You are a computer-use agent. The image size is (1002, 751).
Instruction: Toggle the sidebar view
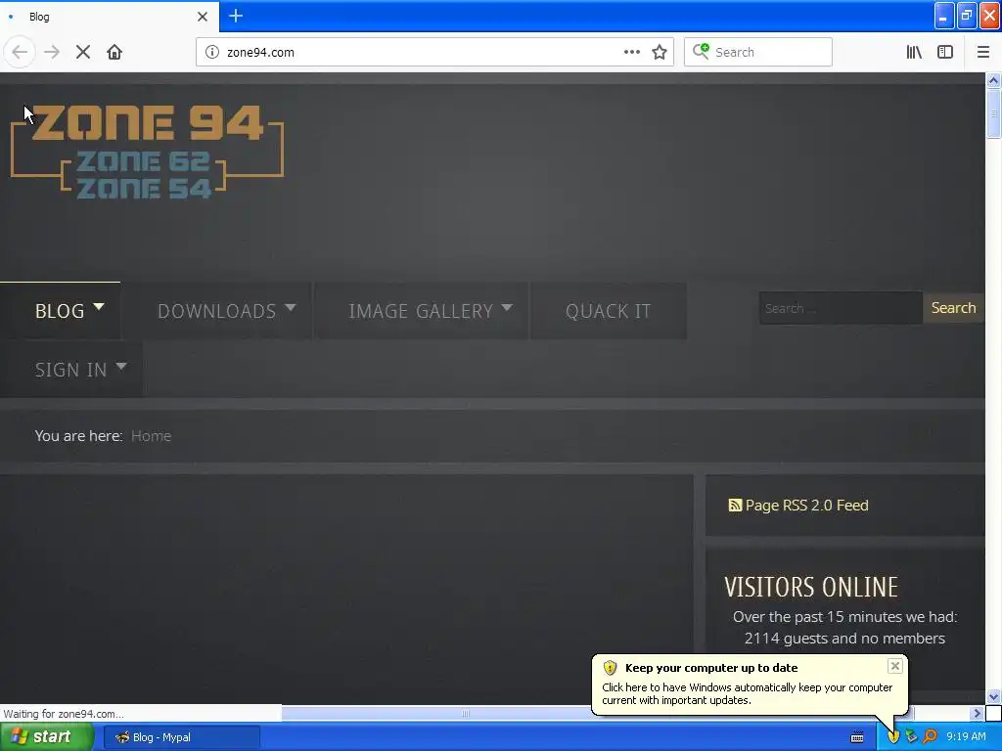tap(945, 52)
